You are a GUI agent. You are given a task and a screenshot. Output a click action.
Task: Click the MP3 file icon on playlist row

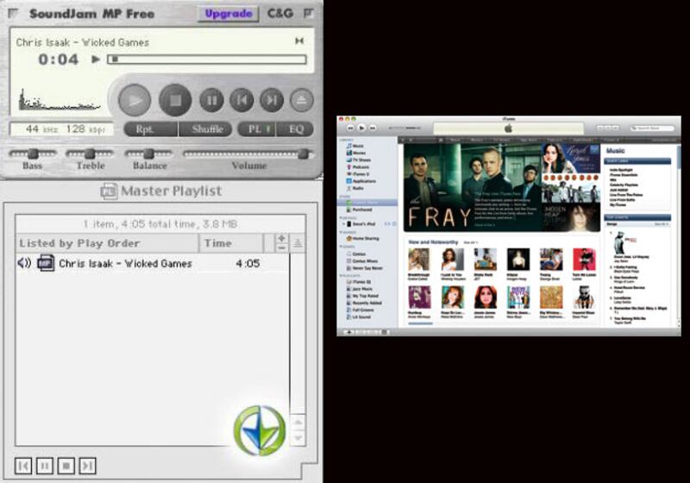point(46,263)
